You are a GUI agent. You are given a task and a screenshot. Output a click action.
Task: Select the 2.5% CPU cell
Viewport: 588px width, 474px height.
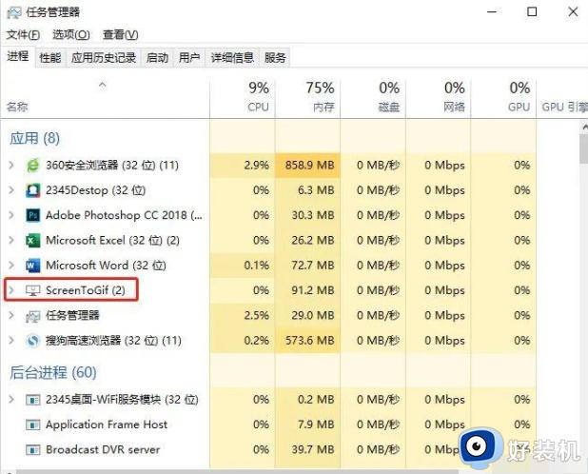(x=243, y=315)
